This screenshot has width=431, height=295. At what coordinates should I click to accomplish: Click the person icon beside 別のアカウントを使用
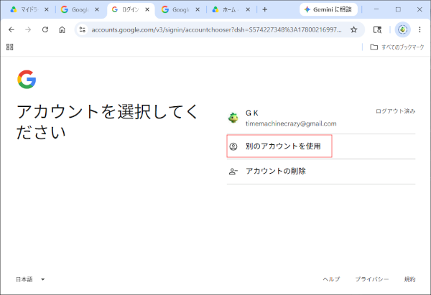pyautogui.click(x=233, y=146)
